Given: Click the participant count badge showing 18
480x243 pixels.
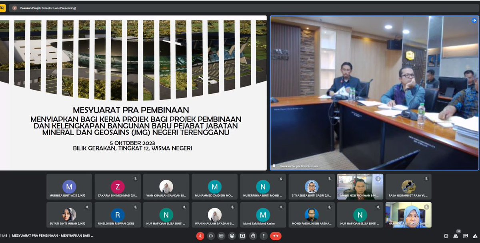Looking at the screenshot, I should pos(458,231).
